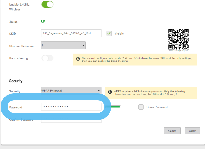Turn off the Enable 2.4GHz Wireless switch
This screenshot has height=149, width=205.
click(47, 4)
